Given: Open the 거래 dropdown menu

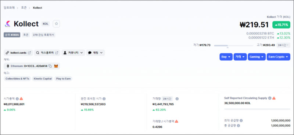Looking at the screenshot, I should click(240, 57).
